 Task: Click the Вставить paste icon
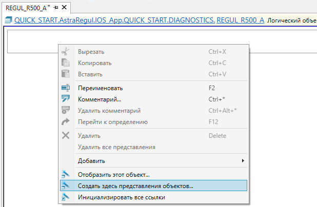[65, 74]
